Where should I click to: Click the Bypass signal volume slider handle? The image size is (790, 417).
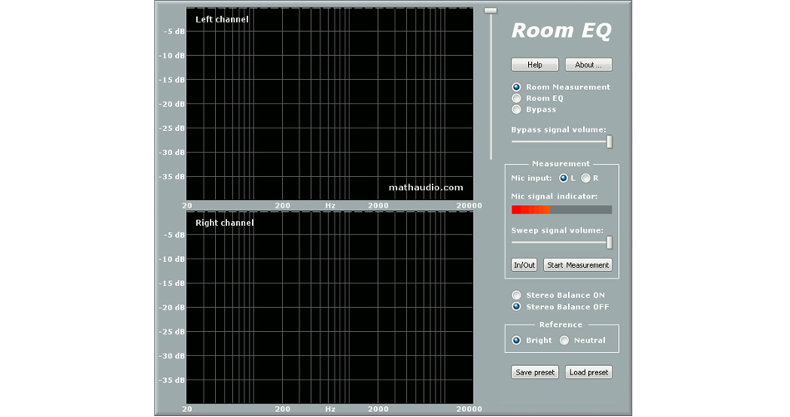click(609, 142)
